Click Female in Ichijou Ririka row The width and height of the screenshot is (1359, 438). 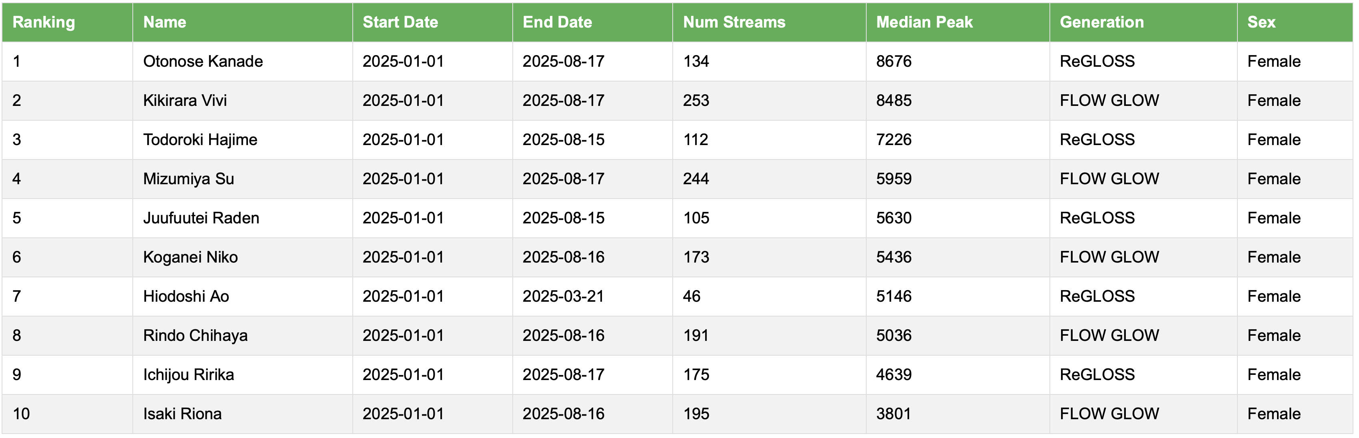coord(1273,375)
